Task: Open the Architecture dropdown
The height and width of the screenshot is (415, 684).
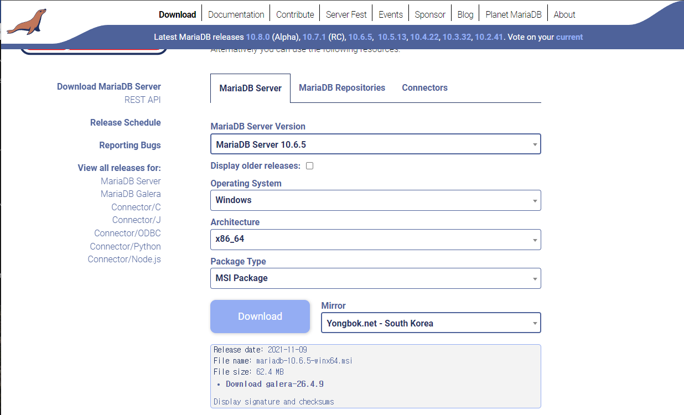Action: pyautogui.click(x=376, y=240)
